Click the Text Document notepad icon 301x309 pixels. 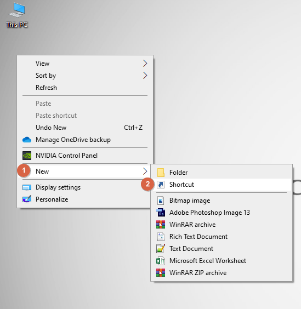coord(161,249)
